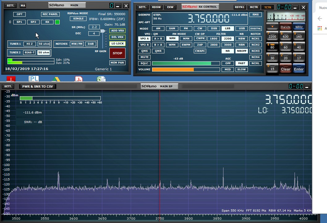Open SETT. in Main SP window
Viewport: 327px width, 223px height.
pyautogui.click(x=8, y=86)
